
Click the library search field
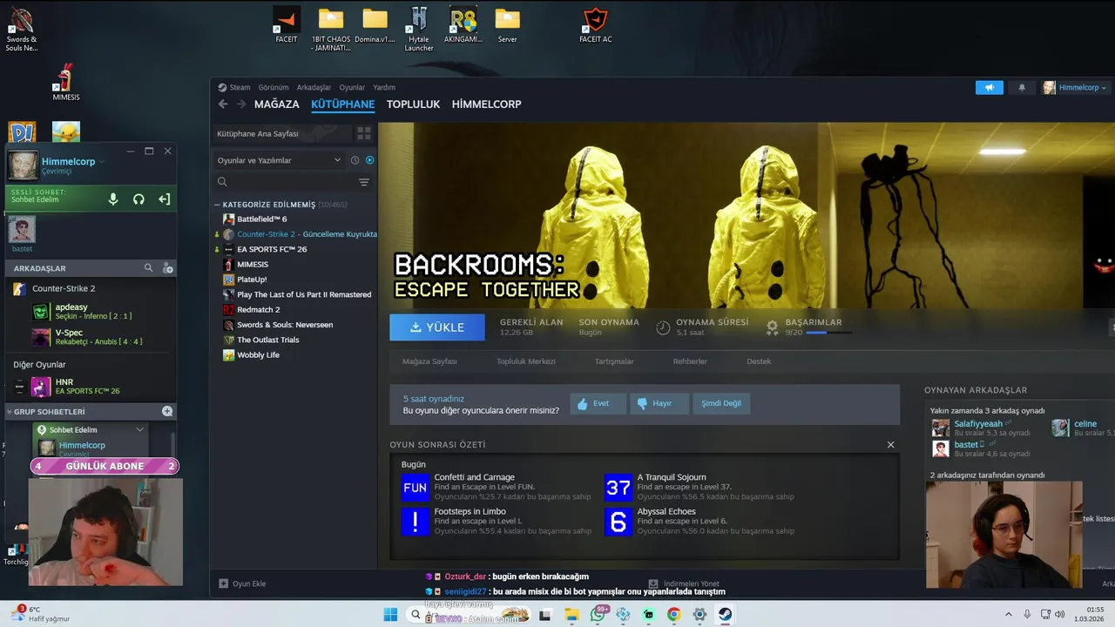click(284, 182)
